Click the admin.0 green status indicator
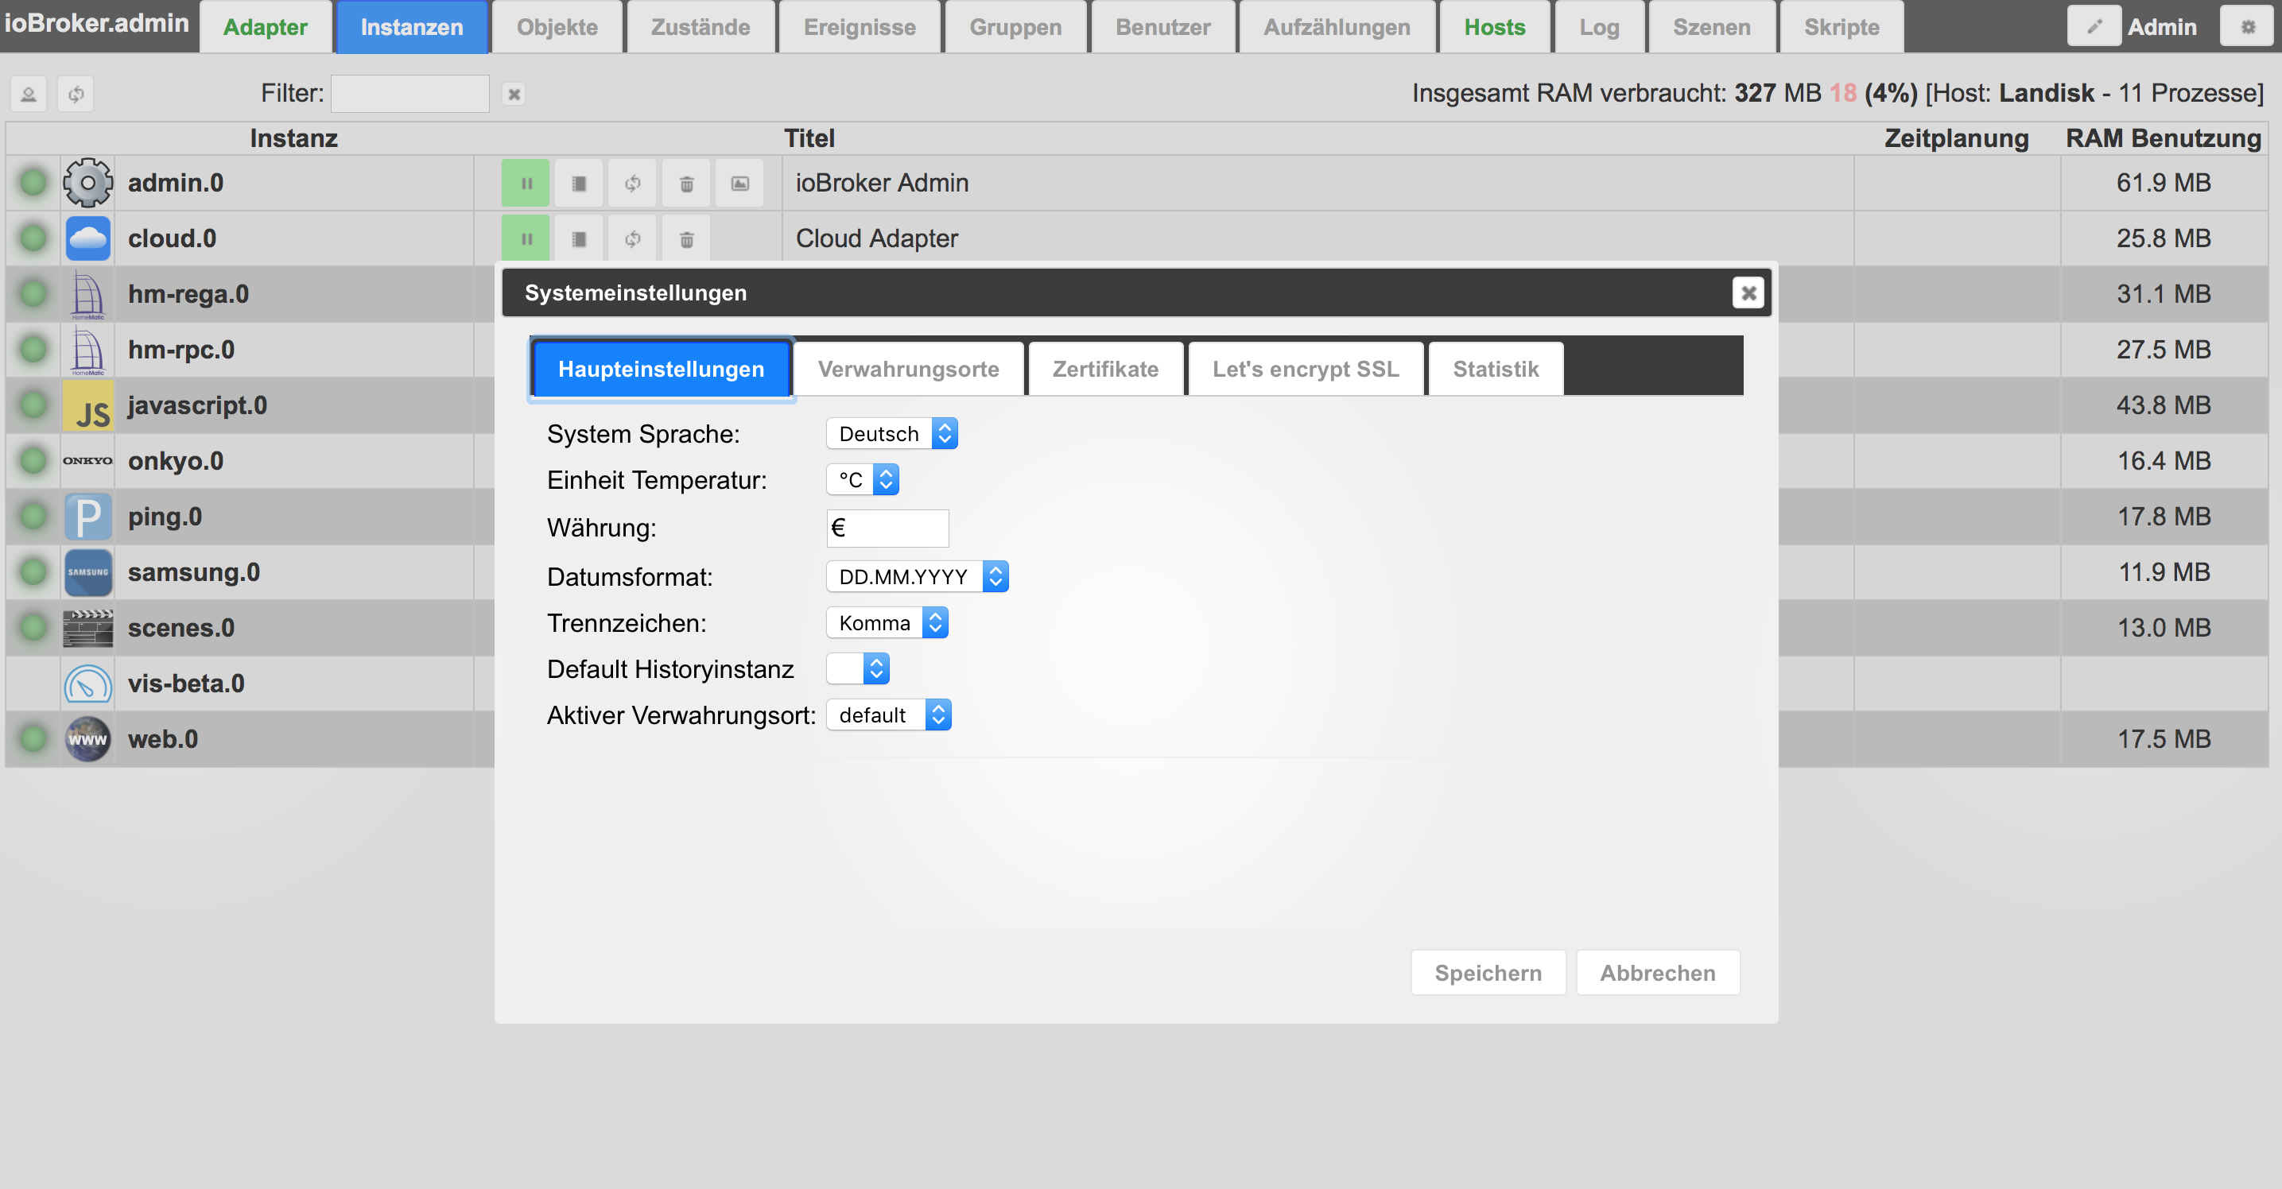Screen dimensions: 2282x1189 point(33,184)
